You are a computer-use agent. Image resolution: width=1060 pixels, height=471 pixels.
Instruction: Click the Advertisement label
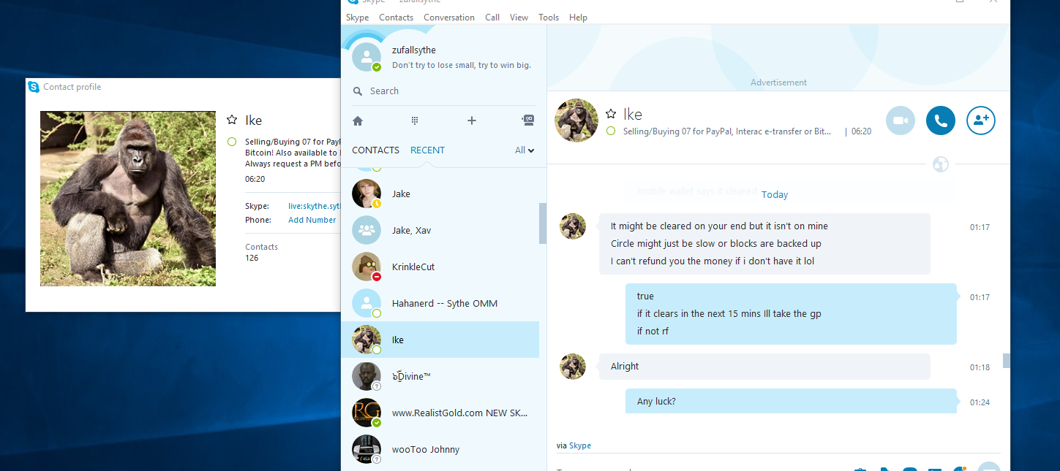click(x=778, y=83)
